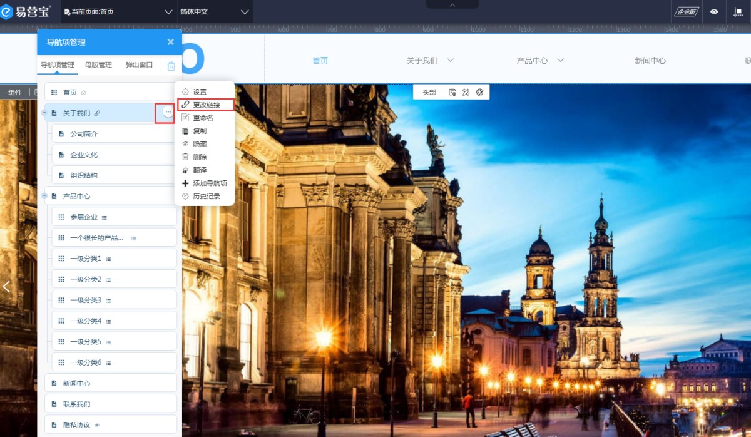The image size is (751, 437).
Task: Click the three-dot more button on 关于我们
Action: pyautogui.click(x=168, y=112)
